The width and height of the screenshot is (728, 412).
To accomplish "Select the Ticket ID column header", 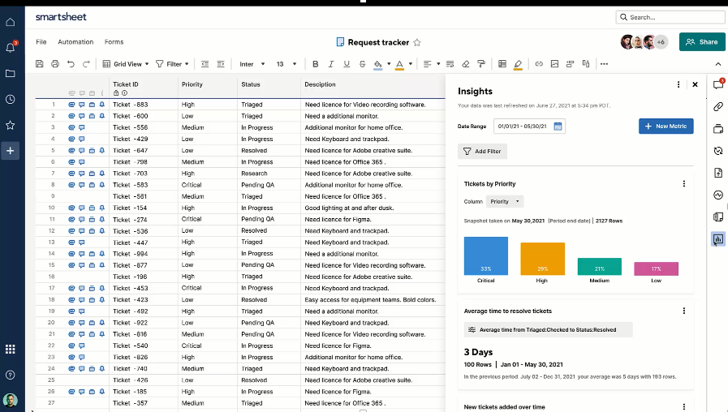I will [x=144, y=84].
